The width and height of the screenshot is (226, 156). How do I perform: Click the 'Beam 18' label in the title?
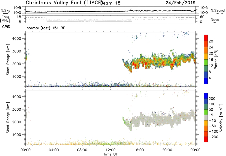[111, 3]
